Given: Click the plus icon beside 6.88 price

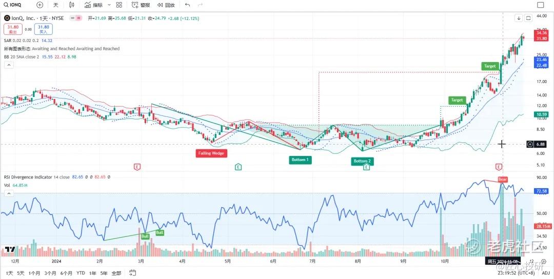Looking at the screenshot, I should pos(529,144).
